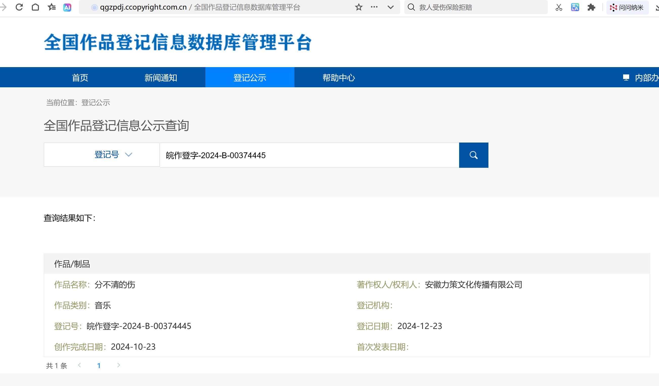Click the registration number input field
Screen dimensions: 659x386
[x=309, y=155]
